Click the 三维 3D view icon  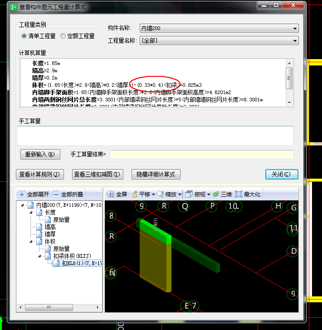216,194
